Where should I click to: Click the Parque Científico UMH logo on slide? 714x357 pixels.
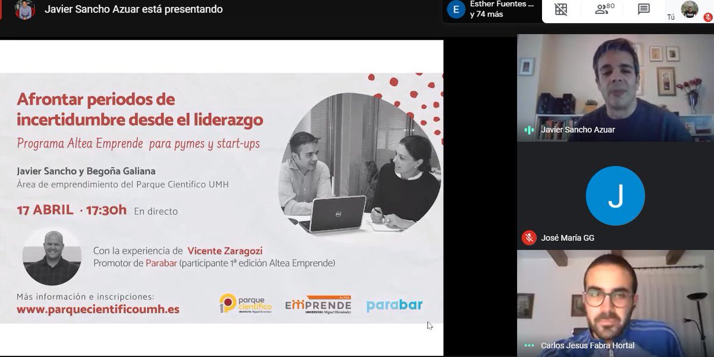(245, 304)
